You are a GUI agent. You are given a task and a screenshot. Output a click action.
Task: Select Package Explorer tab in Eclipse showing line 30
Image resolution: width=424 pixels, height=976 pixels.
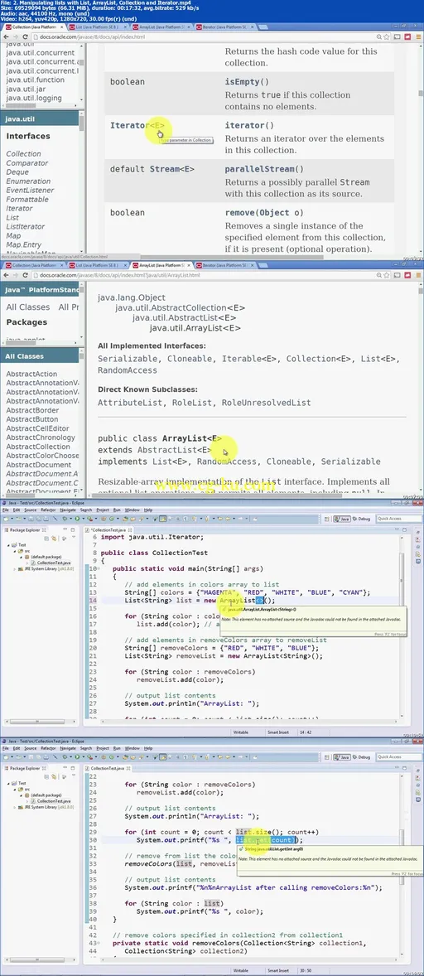[x=26, y=768]
